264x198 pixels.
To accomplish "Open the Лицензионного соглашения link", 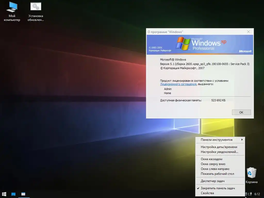I will [178, 84].
